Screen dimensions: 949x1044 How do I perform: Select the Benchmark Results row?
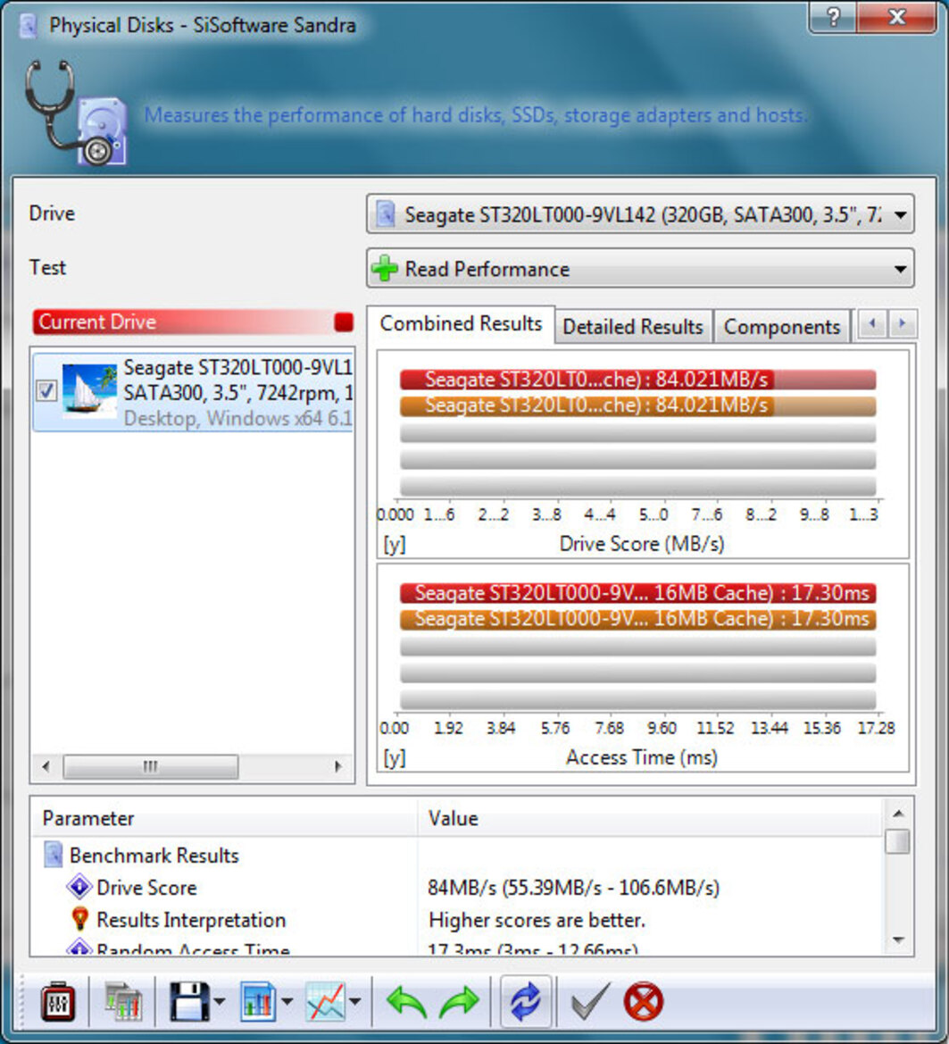(458, 856)
